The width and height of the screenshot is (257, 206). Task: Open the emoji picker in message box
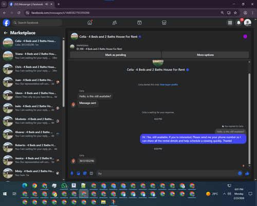click(240, 174)
